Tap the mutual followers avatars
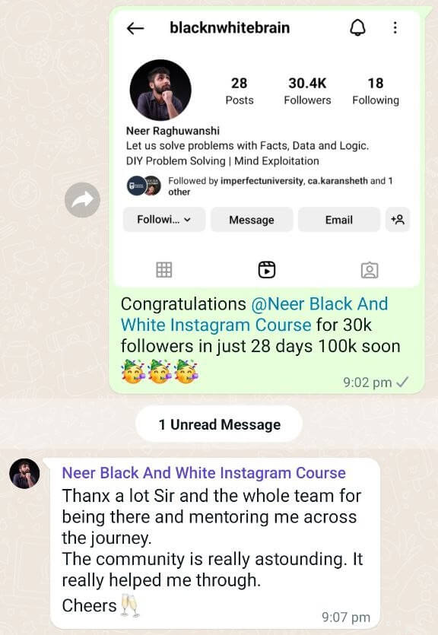438x635 pixels. (x=144, y=186)
